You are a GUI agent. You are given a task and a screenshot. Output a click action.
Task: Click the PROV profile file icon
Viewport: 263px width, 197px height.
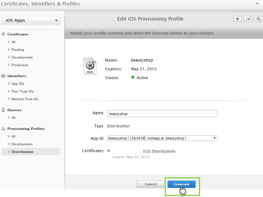pyautogui.click(x=90, y=66)
